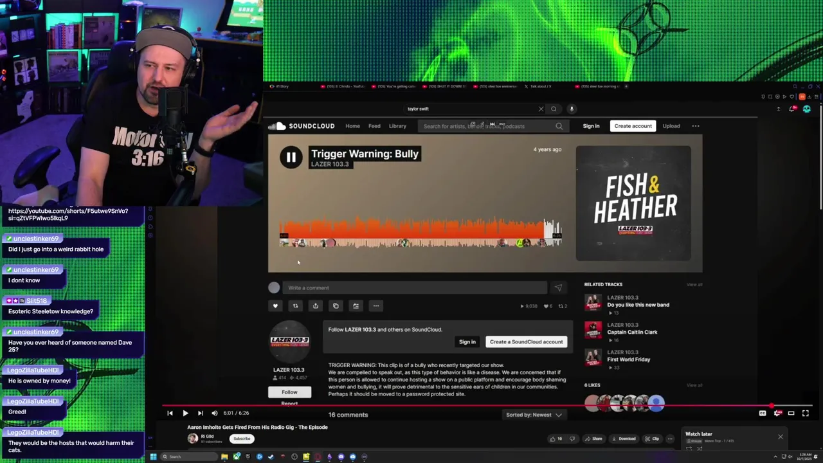Pause the SoundCloud track Trigger Warning: Bully

click(x=291, y=157)
